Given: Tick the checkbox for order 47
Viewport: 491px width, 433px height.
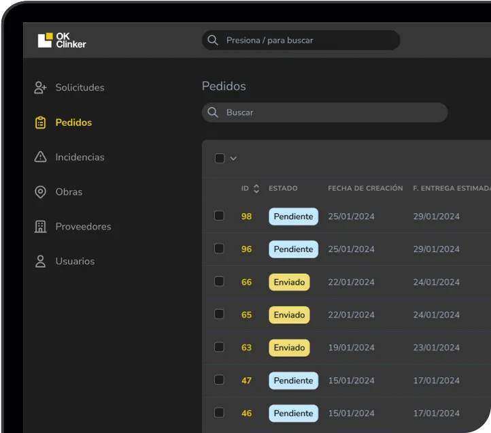Looking at the screenshot, I should click(x=219, y=380).
